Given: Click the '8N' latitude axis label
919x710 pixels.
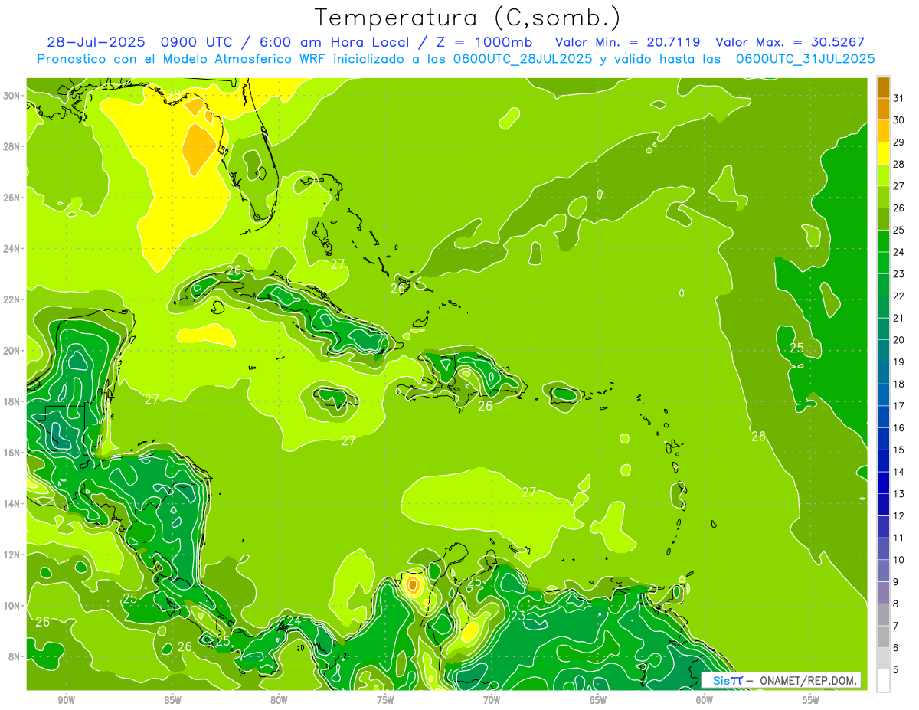Looking at the screenshot, I should pyautogui.click(x=15, y=657).
